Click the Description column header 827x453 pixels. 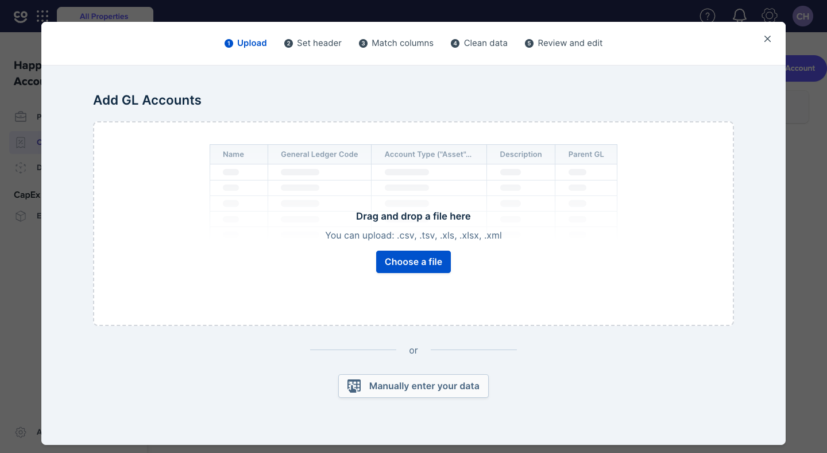coord(521,154)
